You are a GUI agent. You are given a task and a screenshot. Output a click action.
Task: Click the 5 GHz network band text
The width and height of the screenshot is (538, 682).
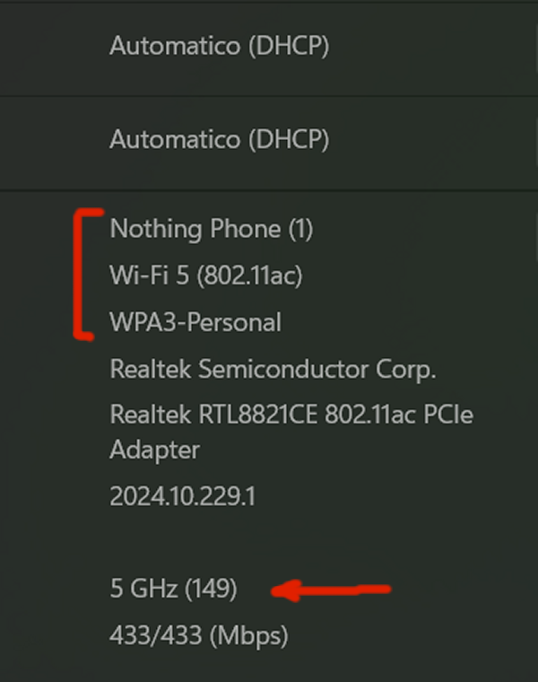coord(142,590)
